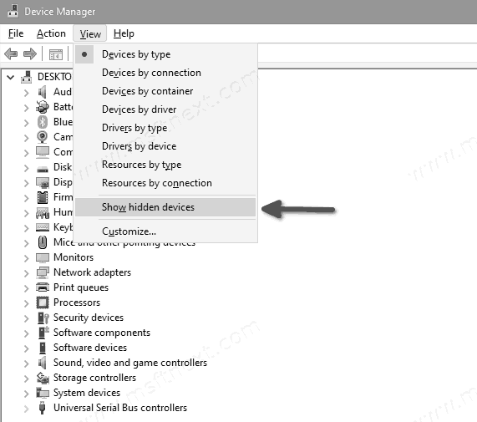Select the Processors chip icon
The width and height of the screenshot is (477, 422).
click(43, 303)
